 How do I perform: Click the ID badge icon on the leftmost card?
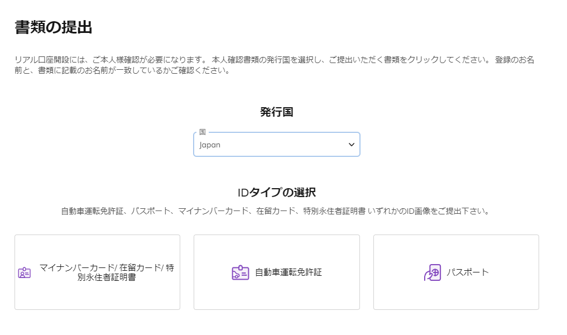[23, 272]
